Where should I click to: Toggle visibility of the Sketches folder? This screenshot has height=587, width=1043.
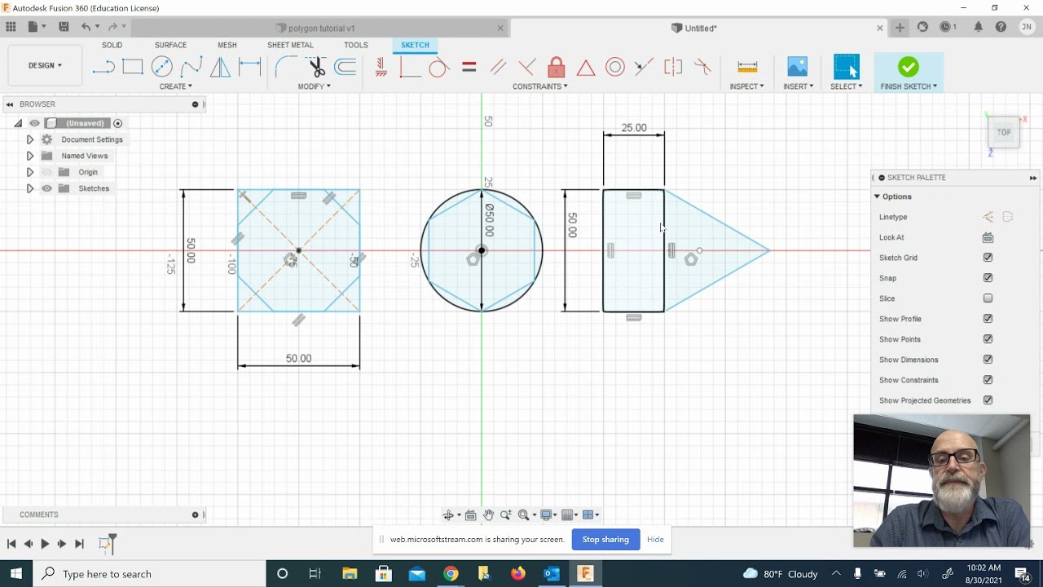[x=46, y=188]
